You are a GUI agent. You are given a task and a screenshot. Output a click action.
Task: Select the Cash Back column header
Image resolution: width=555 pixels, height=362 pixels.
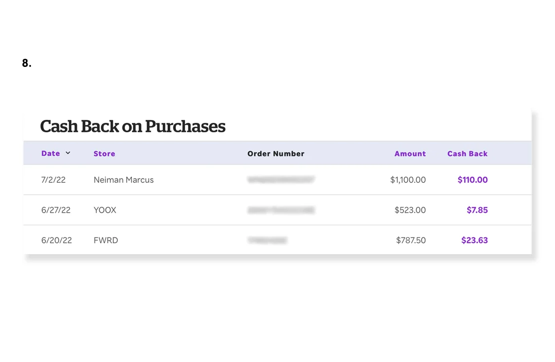[x=467, y=153]
